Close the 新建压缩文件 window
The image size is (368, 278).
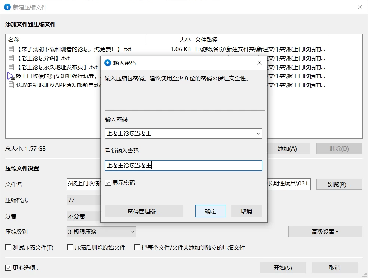pos(359,7)
